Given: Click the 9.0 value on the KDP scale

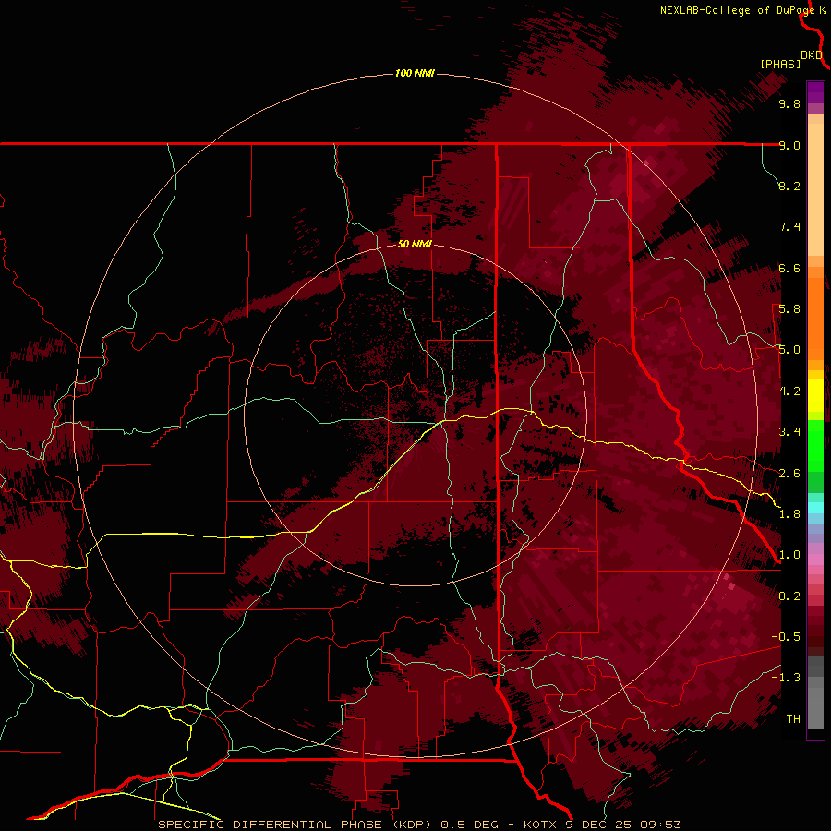Looking at the screenshot, I should [x=789, y=145].
